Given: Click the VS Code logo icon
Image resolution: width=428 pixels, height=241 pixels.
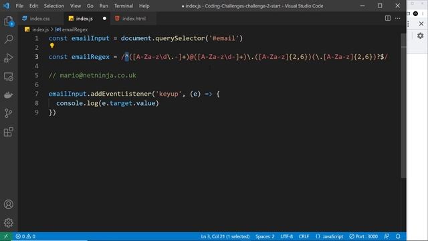Looking at the screenshot, I should (x=6, y=6).
